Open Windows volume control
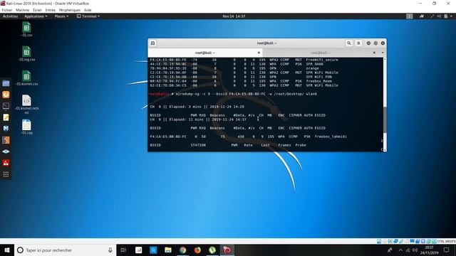The width and height of the screenshot is (456, 256). tap(415, 250)
